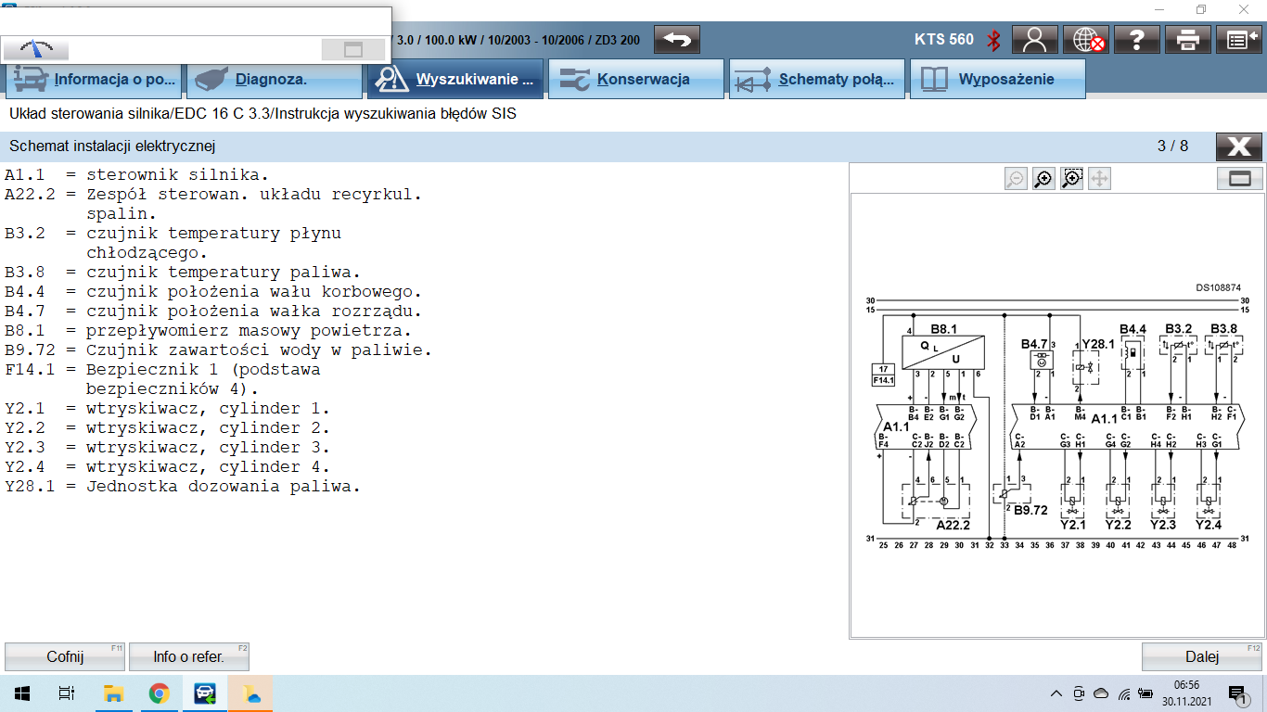This screenshot has width=1267, height=712.
Task: Click the offline globe connection icon
Action: (1086, 40)
